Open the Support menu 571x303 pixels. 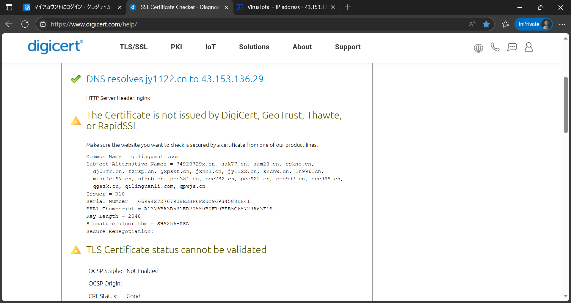[x=348, y=47]
